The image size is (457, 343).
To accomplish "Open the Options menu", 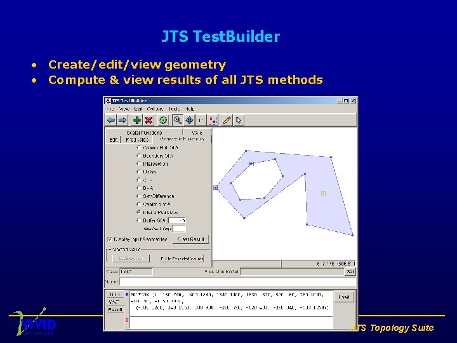I will pos(155,109).
